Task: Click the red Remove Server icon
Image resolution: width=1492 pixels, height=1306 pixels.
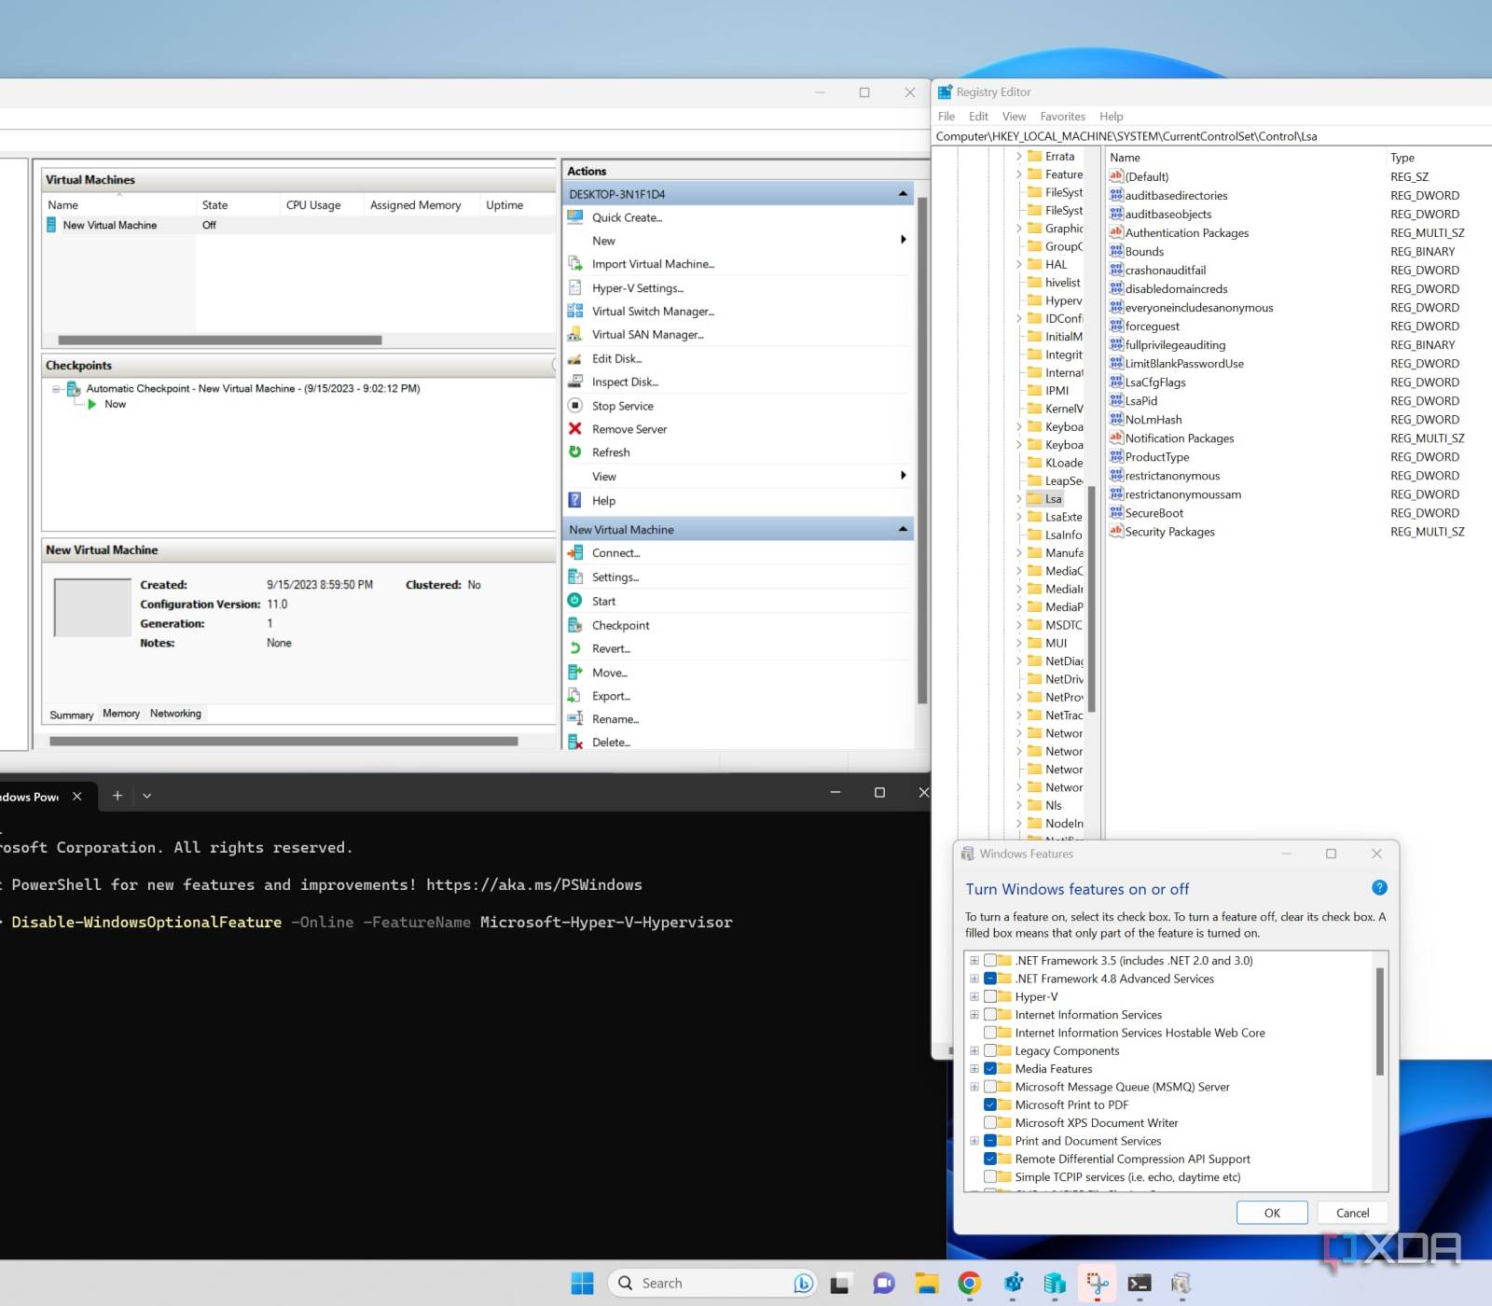Action: pyautogui.click(x=575, y=428)
